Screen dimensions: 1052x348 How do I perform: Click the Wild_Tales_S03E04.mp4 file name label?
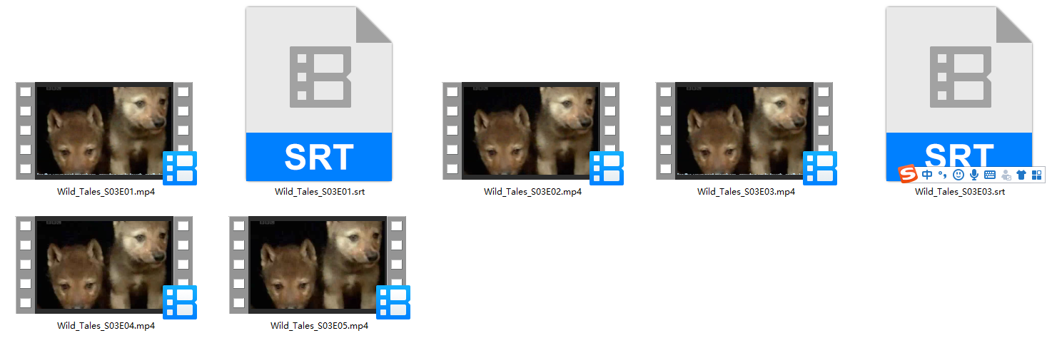(x=106, y=326)
